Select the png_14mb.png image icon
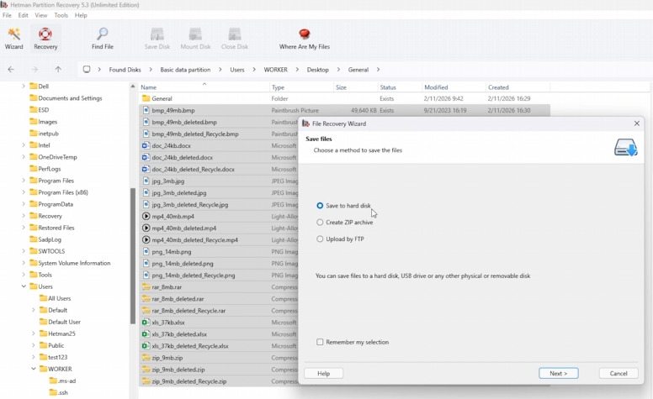 (146, 251)
